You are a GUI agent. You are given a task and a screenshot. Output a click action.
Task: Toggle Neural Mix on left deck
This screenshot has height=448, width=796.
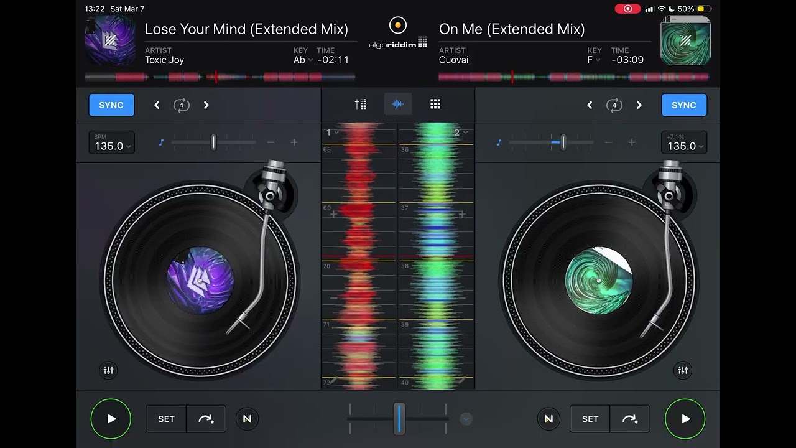click(248, 419)
